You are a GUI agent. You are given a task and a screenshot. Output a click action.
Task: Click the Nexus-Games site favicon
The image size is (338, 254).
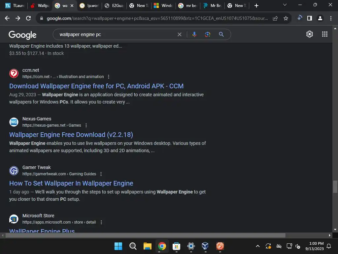coord(14,122)
